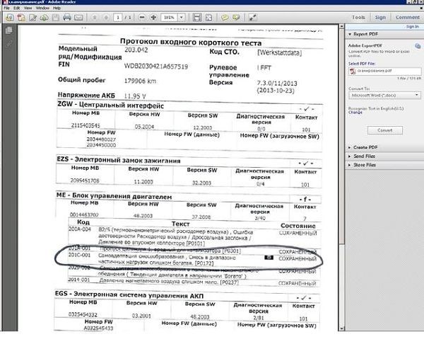Screen dimensions: 424x356
Task: Open the Tools pane tab
Action: point(359,17)
